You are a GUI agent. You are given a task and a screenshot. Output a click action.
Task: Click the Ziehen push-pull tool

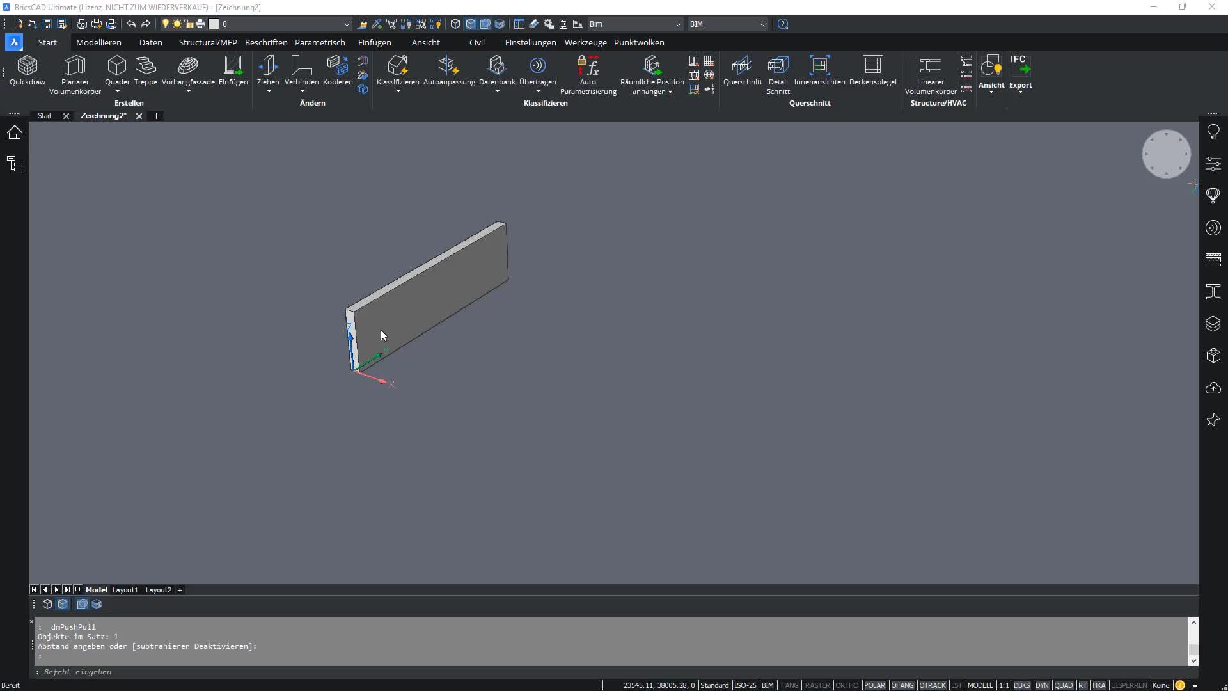tap(268, 70)
